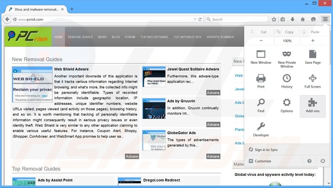
Task: Click the Jewel Quest thumbnail image
Action: 154,77
